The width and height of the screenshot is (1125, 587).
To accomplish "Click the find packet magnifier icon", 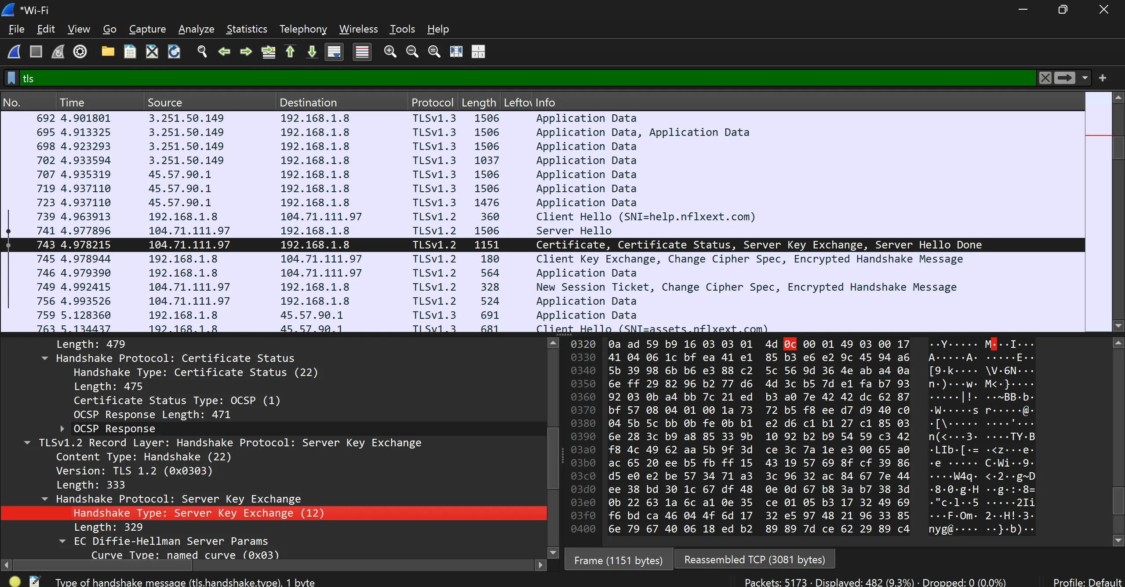I will pos(202,52).
